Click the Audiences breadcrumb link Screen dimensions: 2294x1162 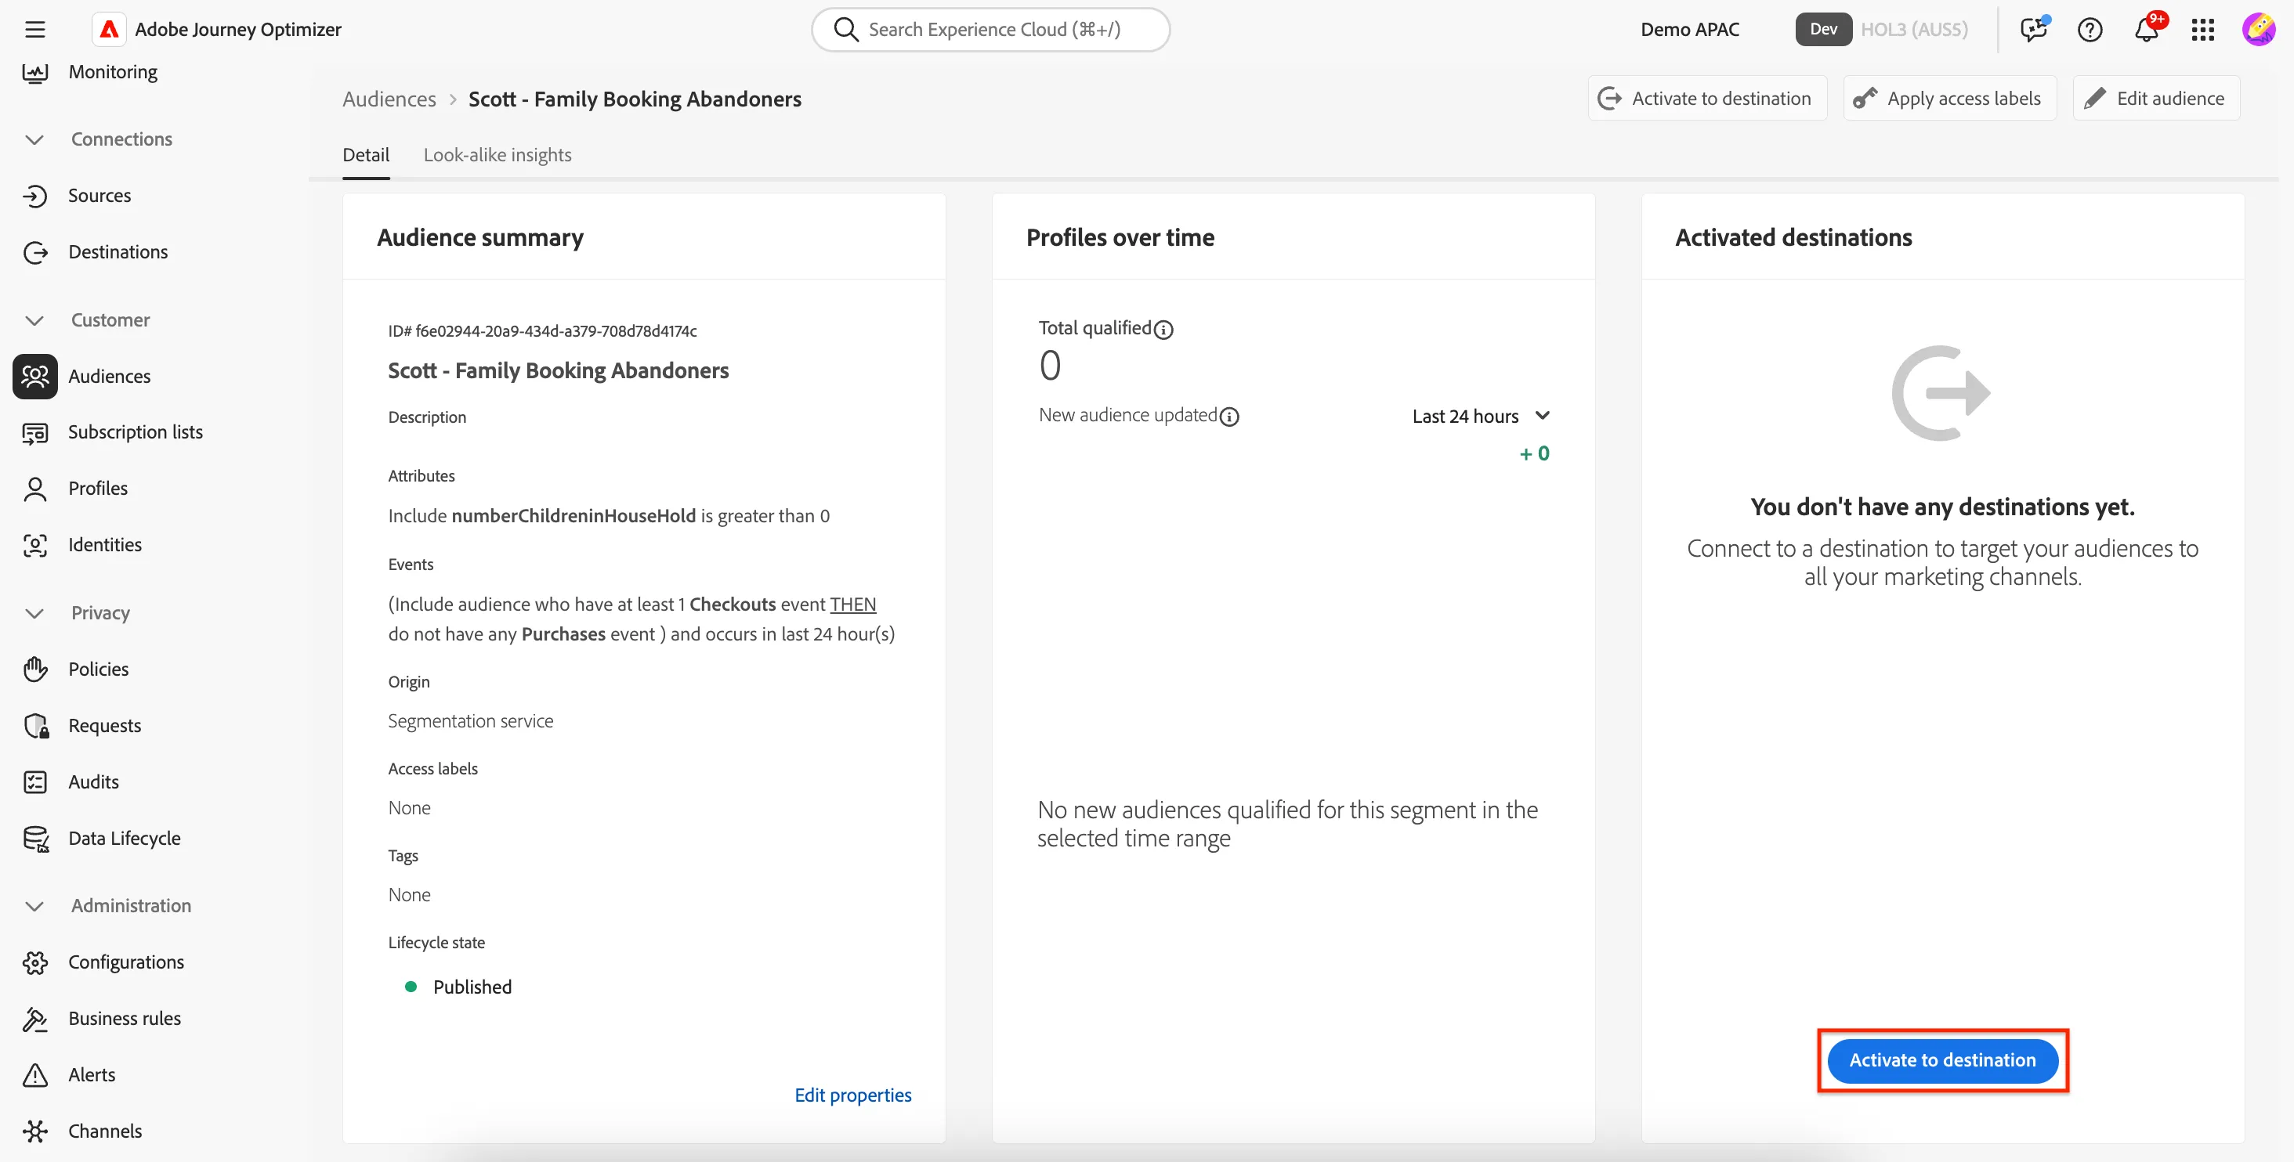tap(389, 99)
